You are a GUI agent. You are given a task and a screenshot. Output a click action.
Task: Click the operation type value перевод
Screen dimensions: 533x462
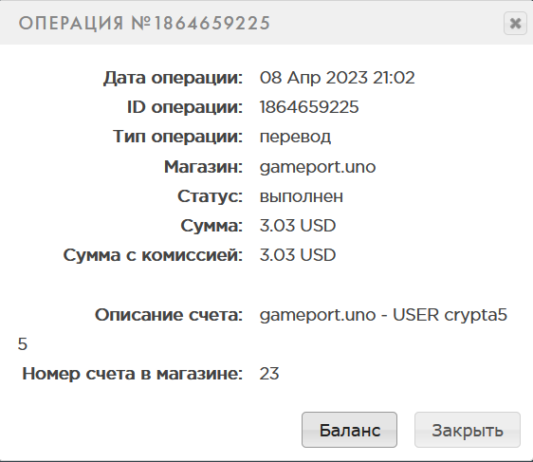coord(295,137)
